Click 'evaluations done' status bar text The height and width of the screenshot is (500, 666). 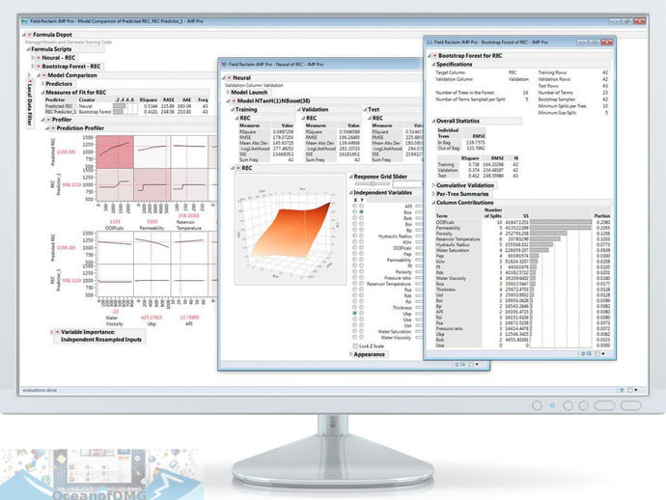[x=40, y=390]
